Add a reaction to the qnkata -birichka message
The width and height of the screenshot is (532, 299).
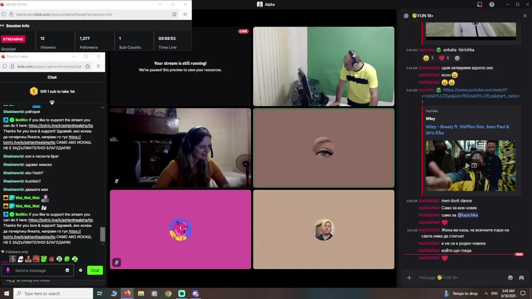click(457, 58)
